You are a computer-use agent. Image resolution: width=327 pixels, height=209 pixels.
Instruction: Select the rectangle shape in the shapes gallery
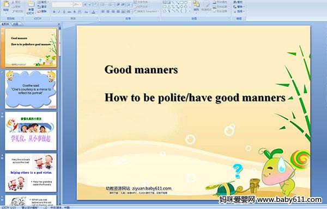pyautogui.click(x=182, y=3)
